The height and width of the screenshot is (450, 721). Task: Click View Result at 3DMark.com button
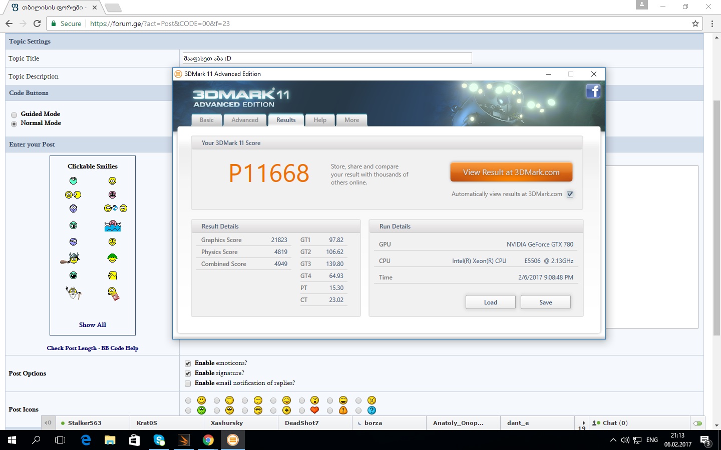pos(511,172)
